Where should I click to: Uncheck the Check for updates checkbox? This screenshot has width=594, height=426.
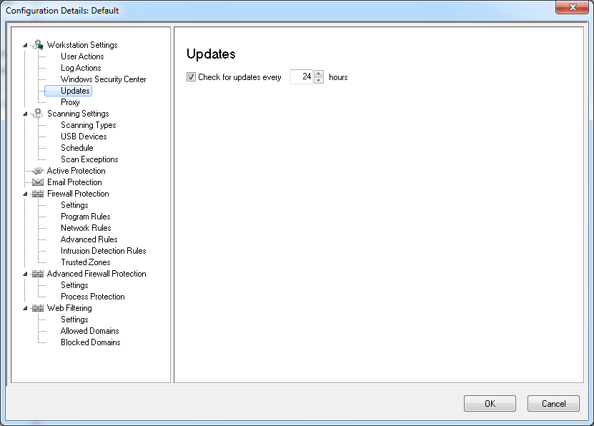click(191, 77)
